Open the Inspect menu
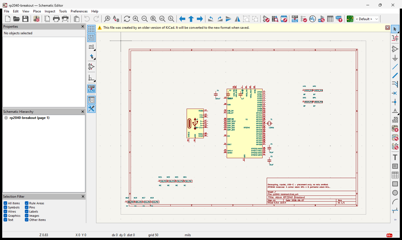The height and width of the screenshot is (240, 402). click(x=50, y=11)
